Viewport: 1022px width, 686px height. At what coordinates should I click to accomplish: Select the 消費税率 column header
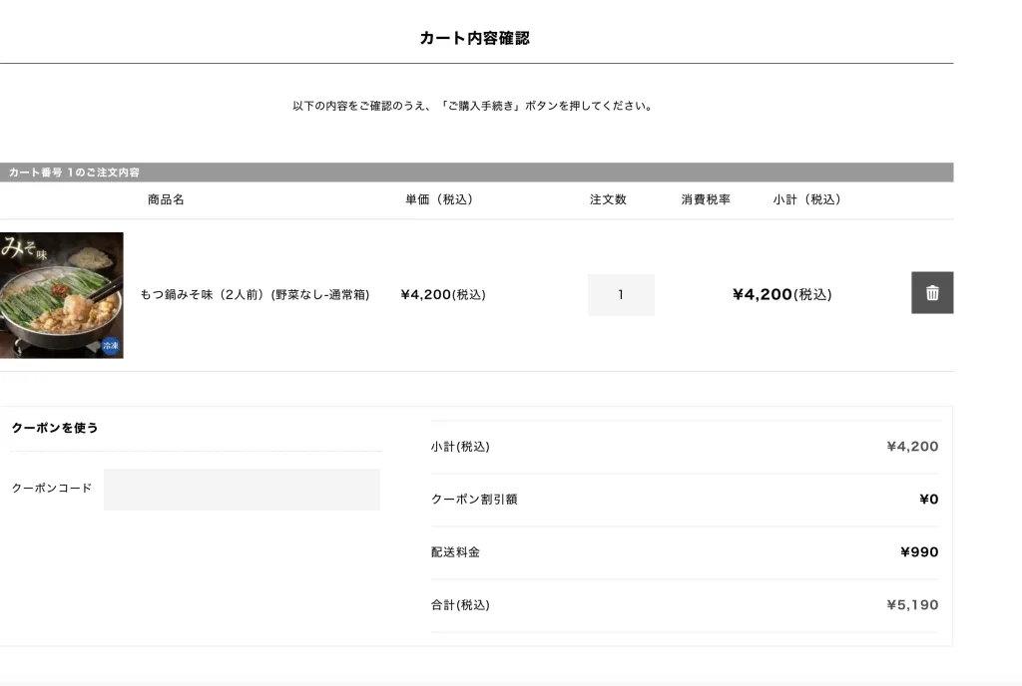(x=705, y=199)
